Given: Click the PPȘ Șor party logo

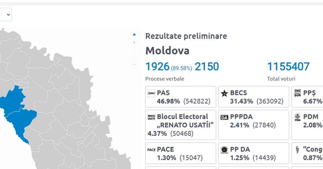Looking at the screenshot, I should [x=297, y=93].
